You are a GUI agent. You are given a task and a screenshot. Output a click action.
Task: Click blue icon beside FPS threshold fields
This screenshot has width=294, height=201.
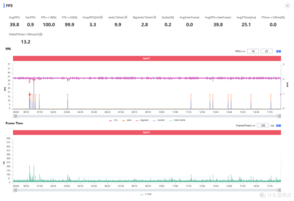pos(278,51)
